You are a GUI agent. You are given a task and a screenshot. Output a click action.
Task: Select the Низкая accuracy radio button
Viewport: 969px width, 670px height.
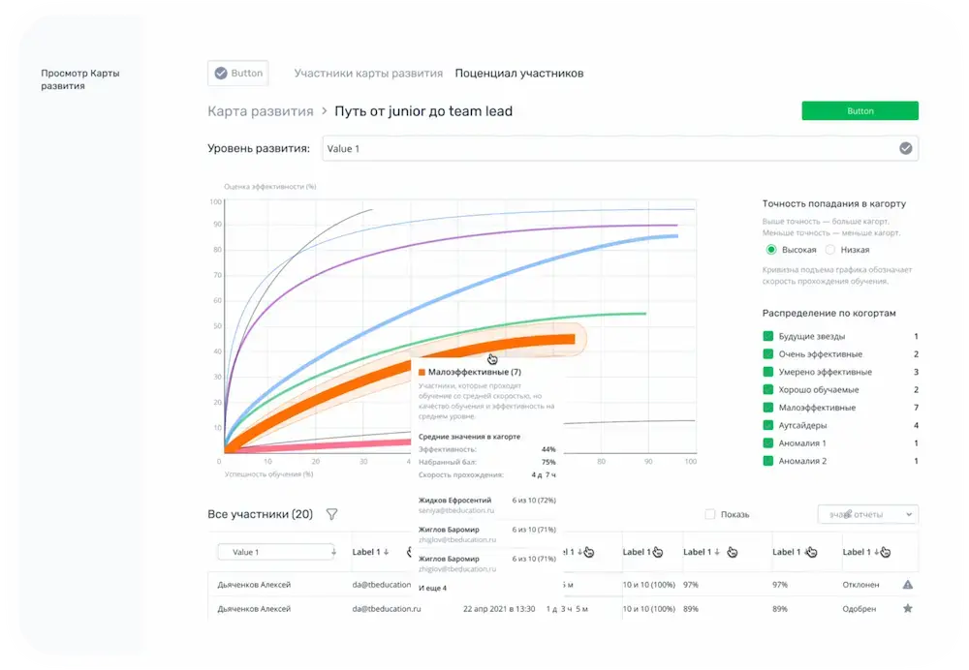pos(830,250)
